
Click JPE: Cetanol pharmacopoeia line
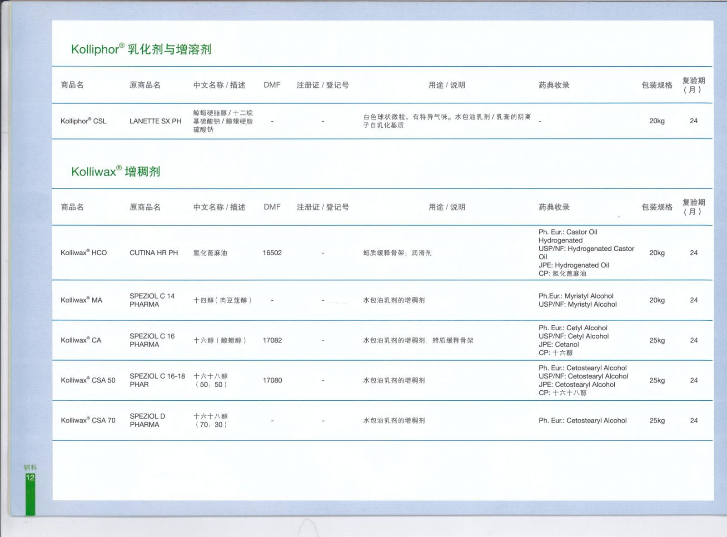coord(559,344)
